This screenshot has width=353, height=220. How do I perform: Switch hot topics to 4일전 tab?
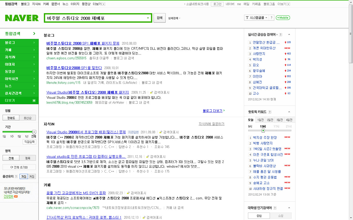[x=289, y=120]
